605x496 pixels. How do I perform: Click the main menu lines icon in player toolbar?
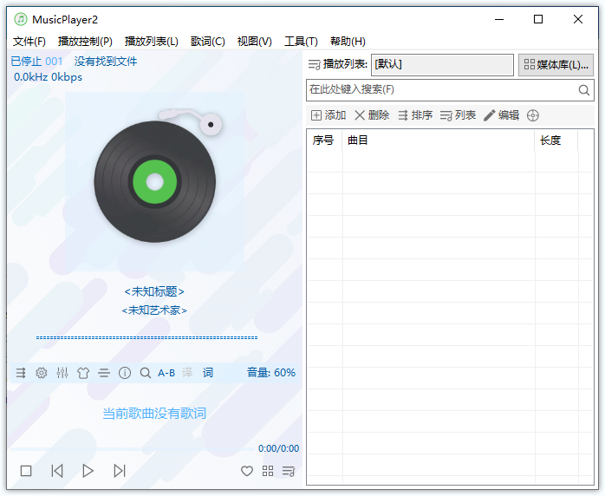(x=104, y=373)
